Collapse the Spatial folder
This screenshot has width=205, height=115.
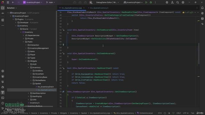click(x=31, y=84)
